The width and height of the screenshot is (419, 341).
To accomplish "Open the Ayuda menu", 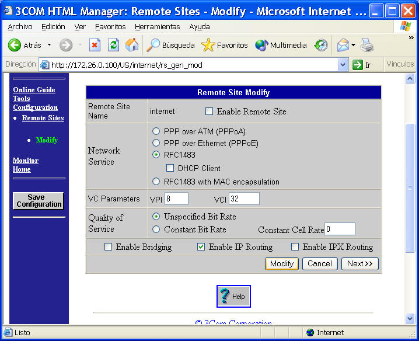I will [200, 27].
